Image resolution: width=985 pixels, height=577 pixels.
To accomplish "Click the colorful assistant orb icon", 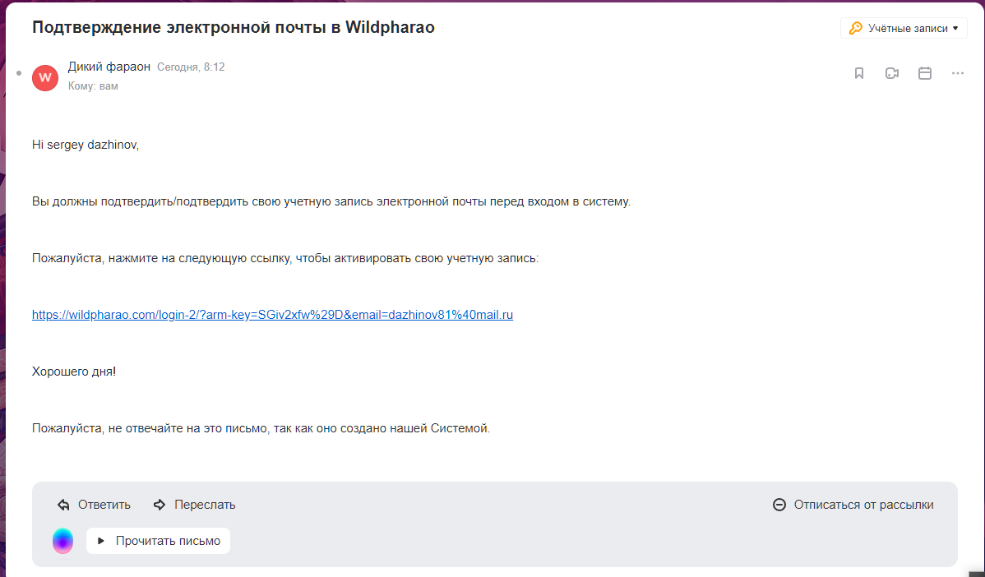I will point(63,541).
